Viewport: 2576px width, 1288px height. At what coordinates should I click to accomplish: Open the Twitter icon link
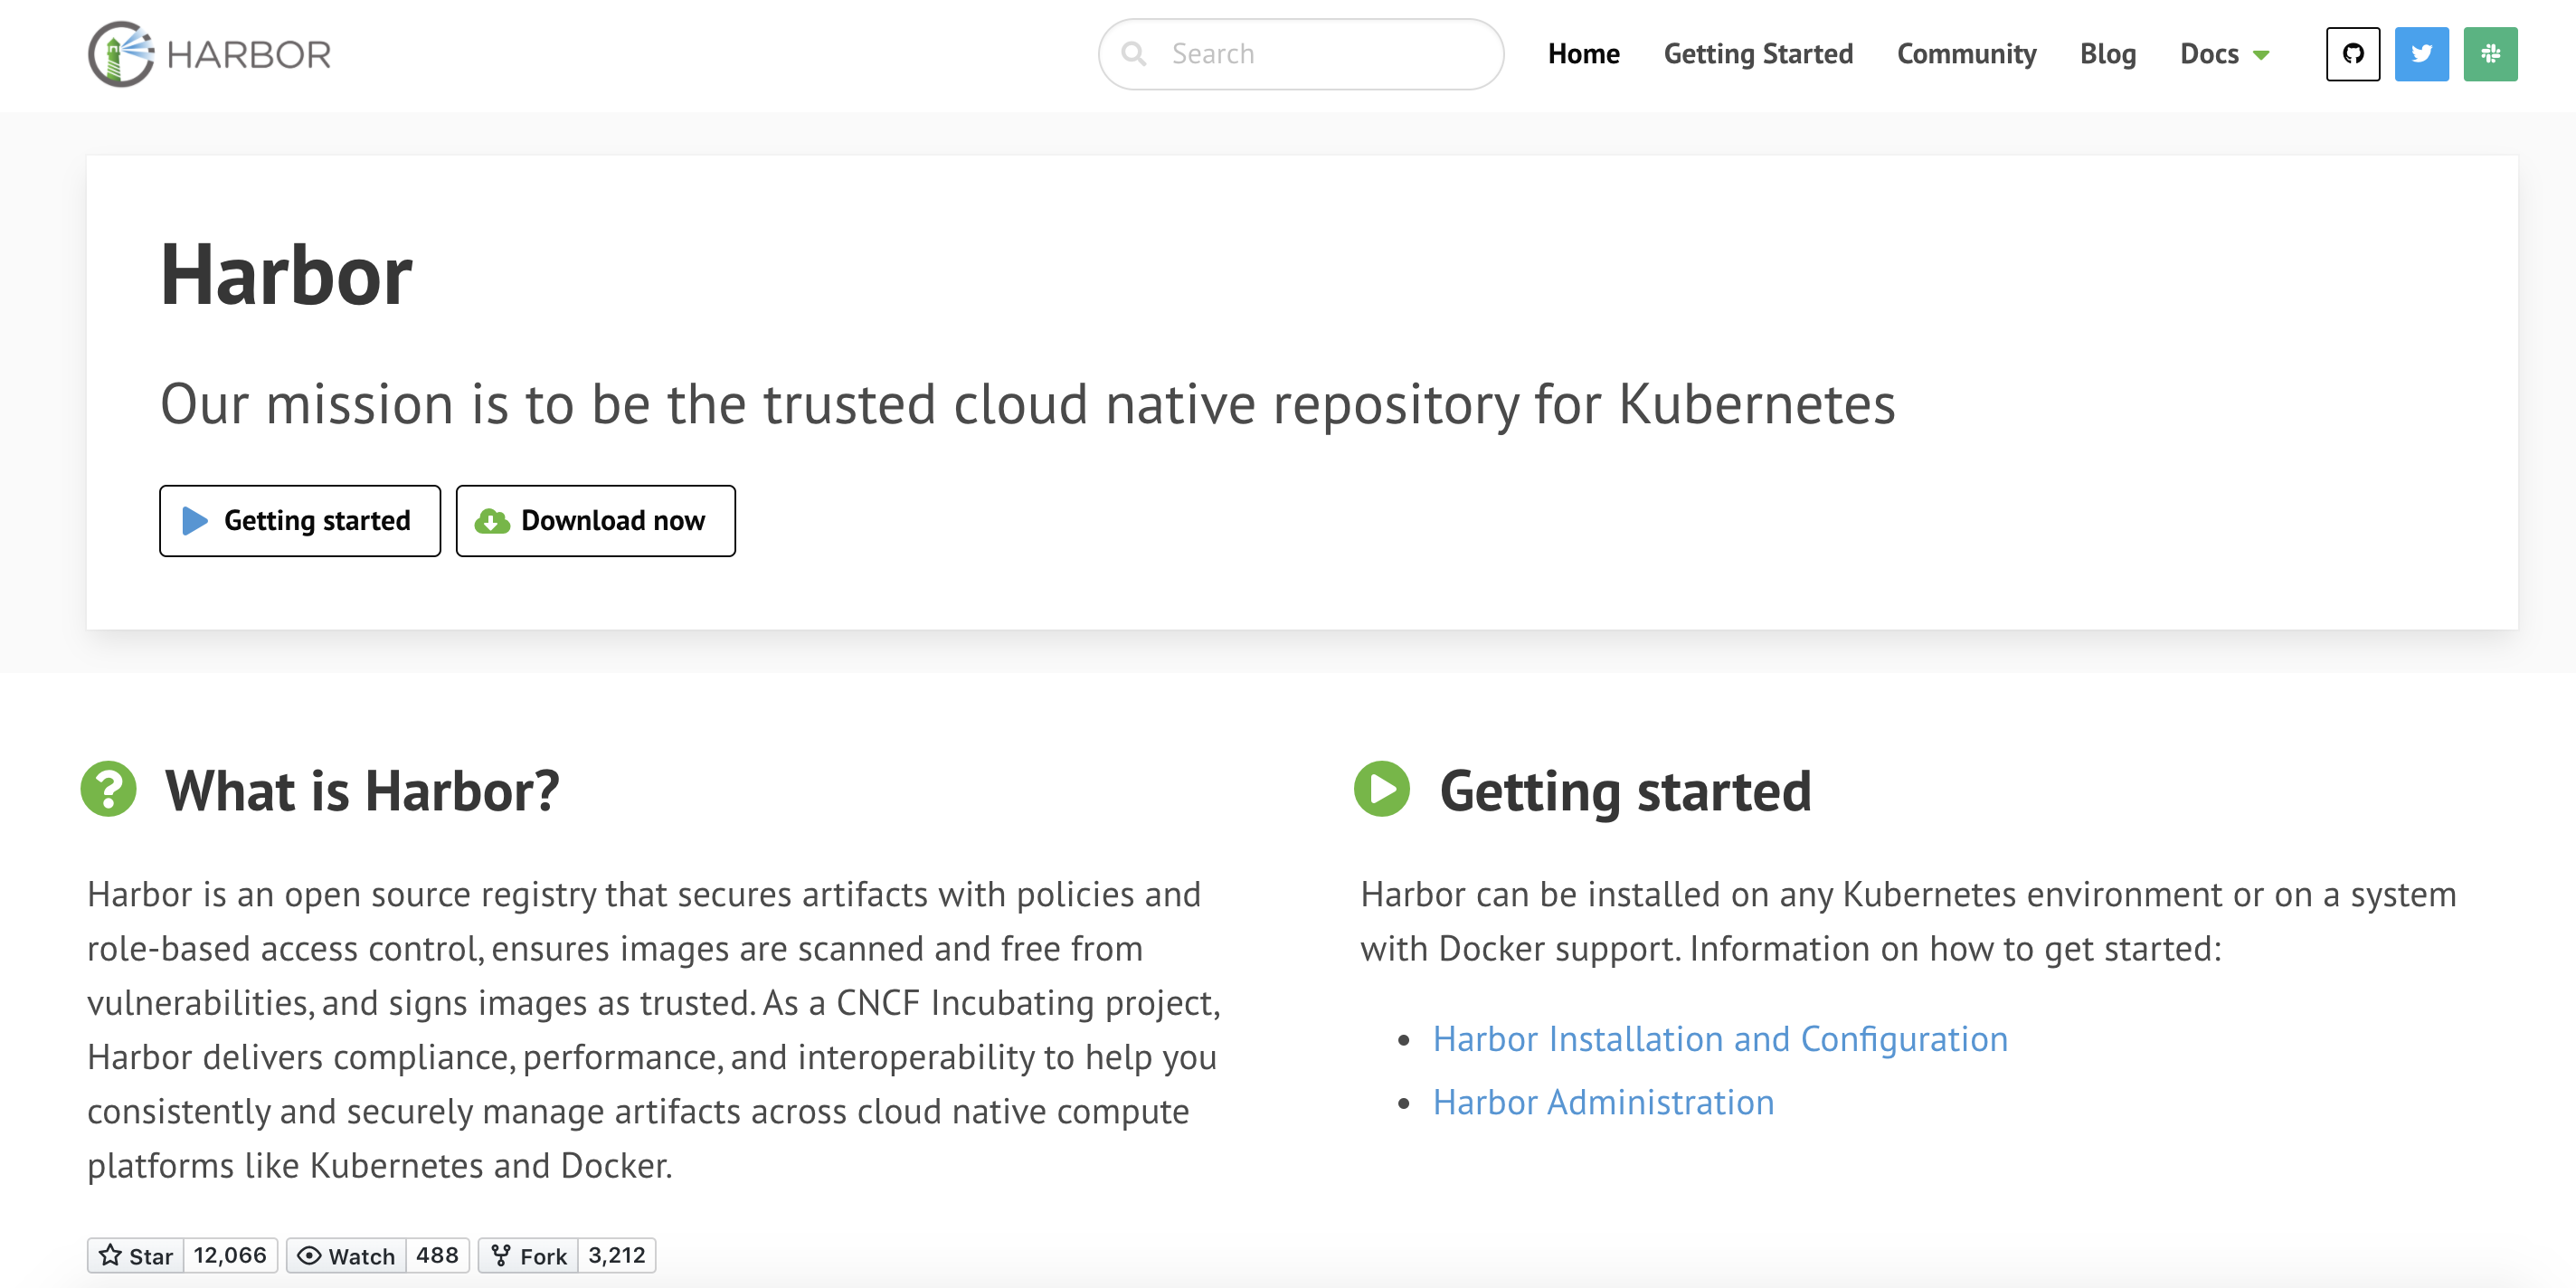click(2421, 54)
